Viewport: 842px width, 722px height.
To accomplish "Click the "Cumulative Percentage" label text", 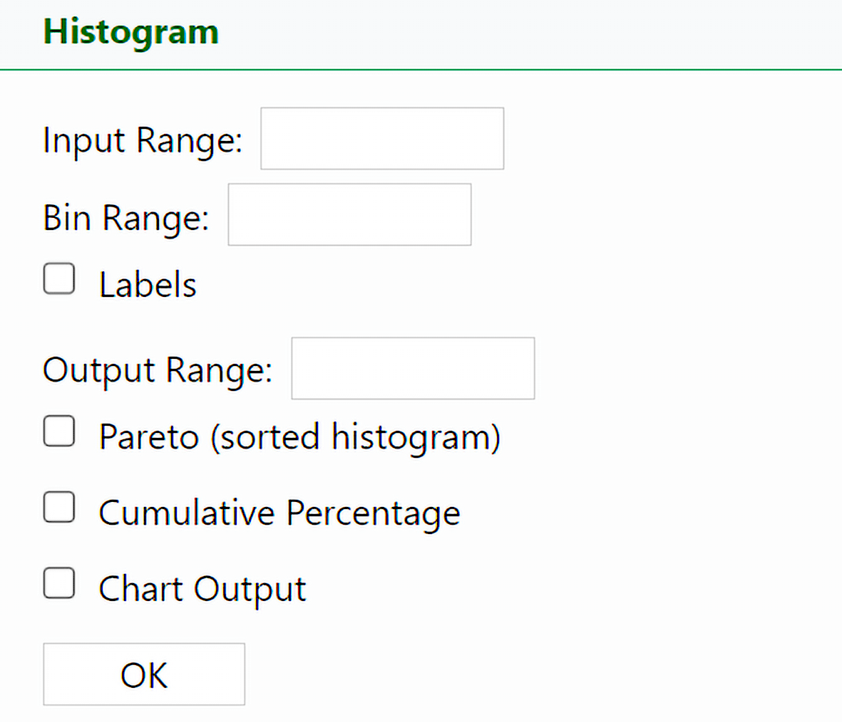I will coord(279,513).
